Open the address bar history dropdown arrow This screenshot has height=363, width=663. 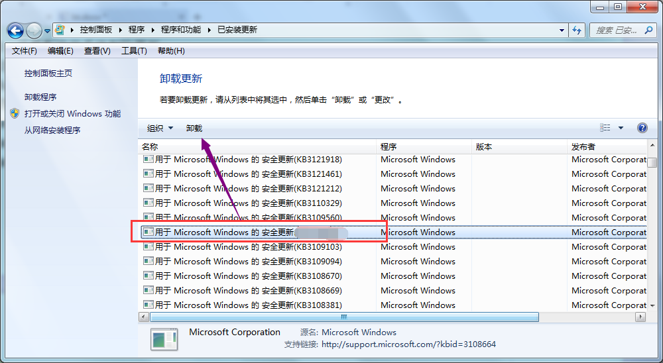[x=562, y=30]
